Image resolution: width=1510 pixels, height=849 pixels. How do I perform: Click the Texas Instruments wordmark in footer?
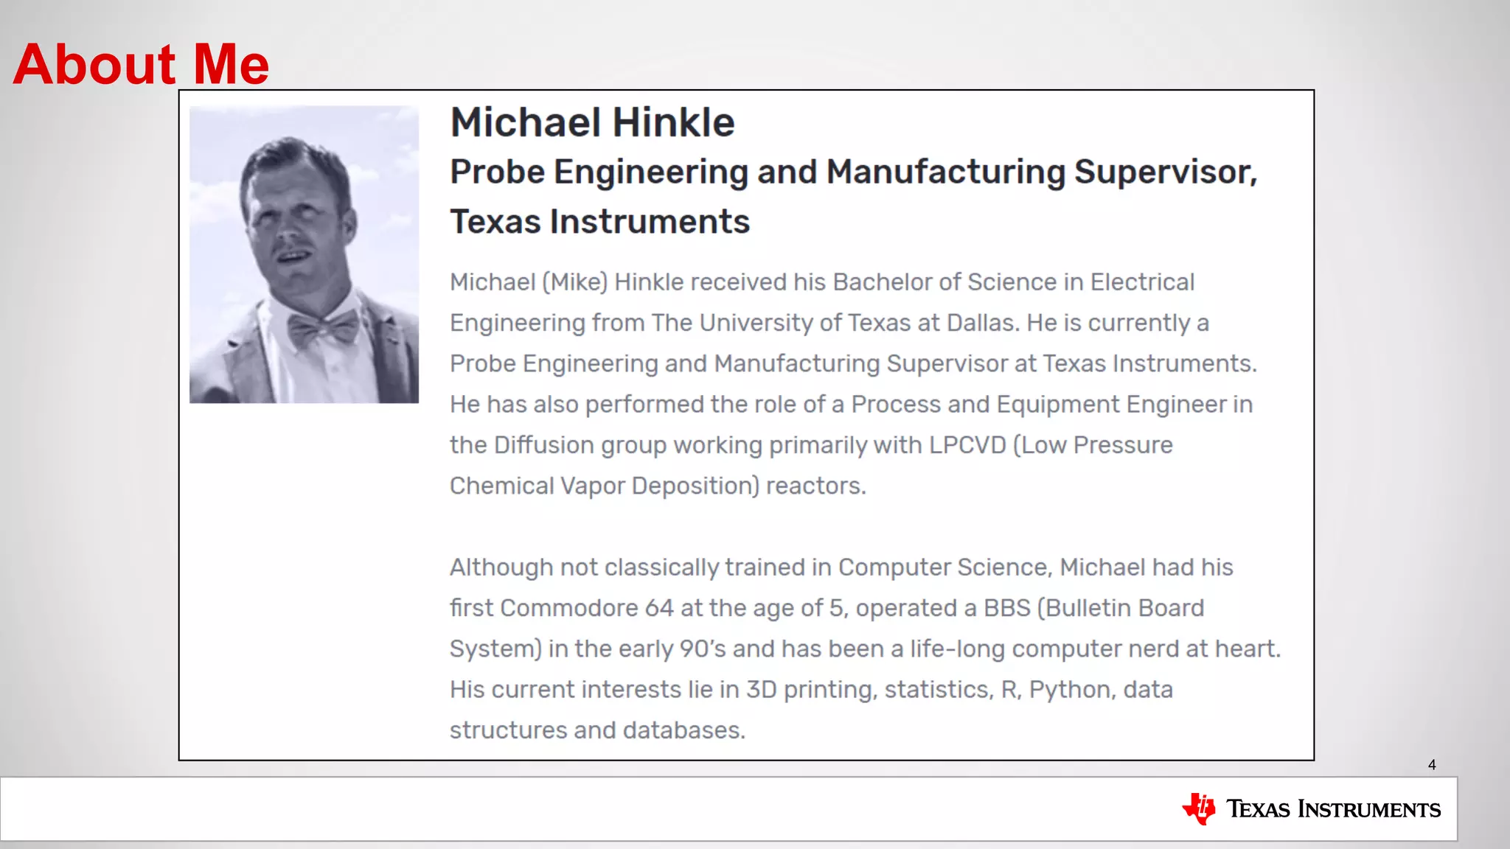pos(1333,809)
